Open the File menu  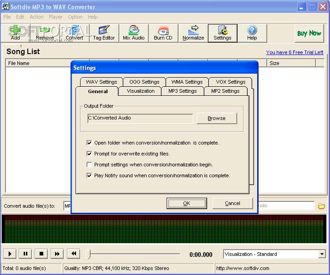tap(7, 17)
